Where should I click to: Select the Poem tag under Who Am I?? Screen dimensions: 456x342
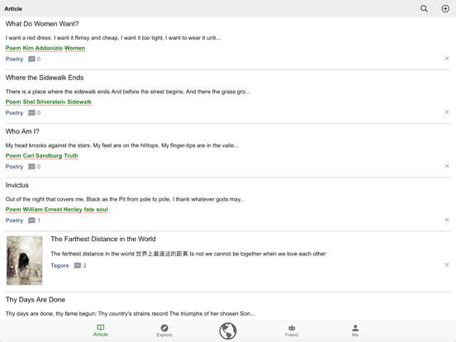[13, 156]
